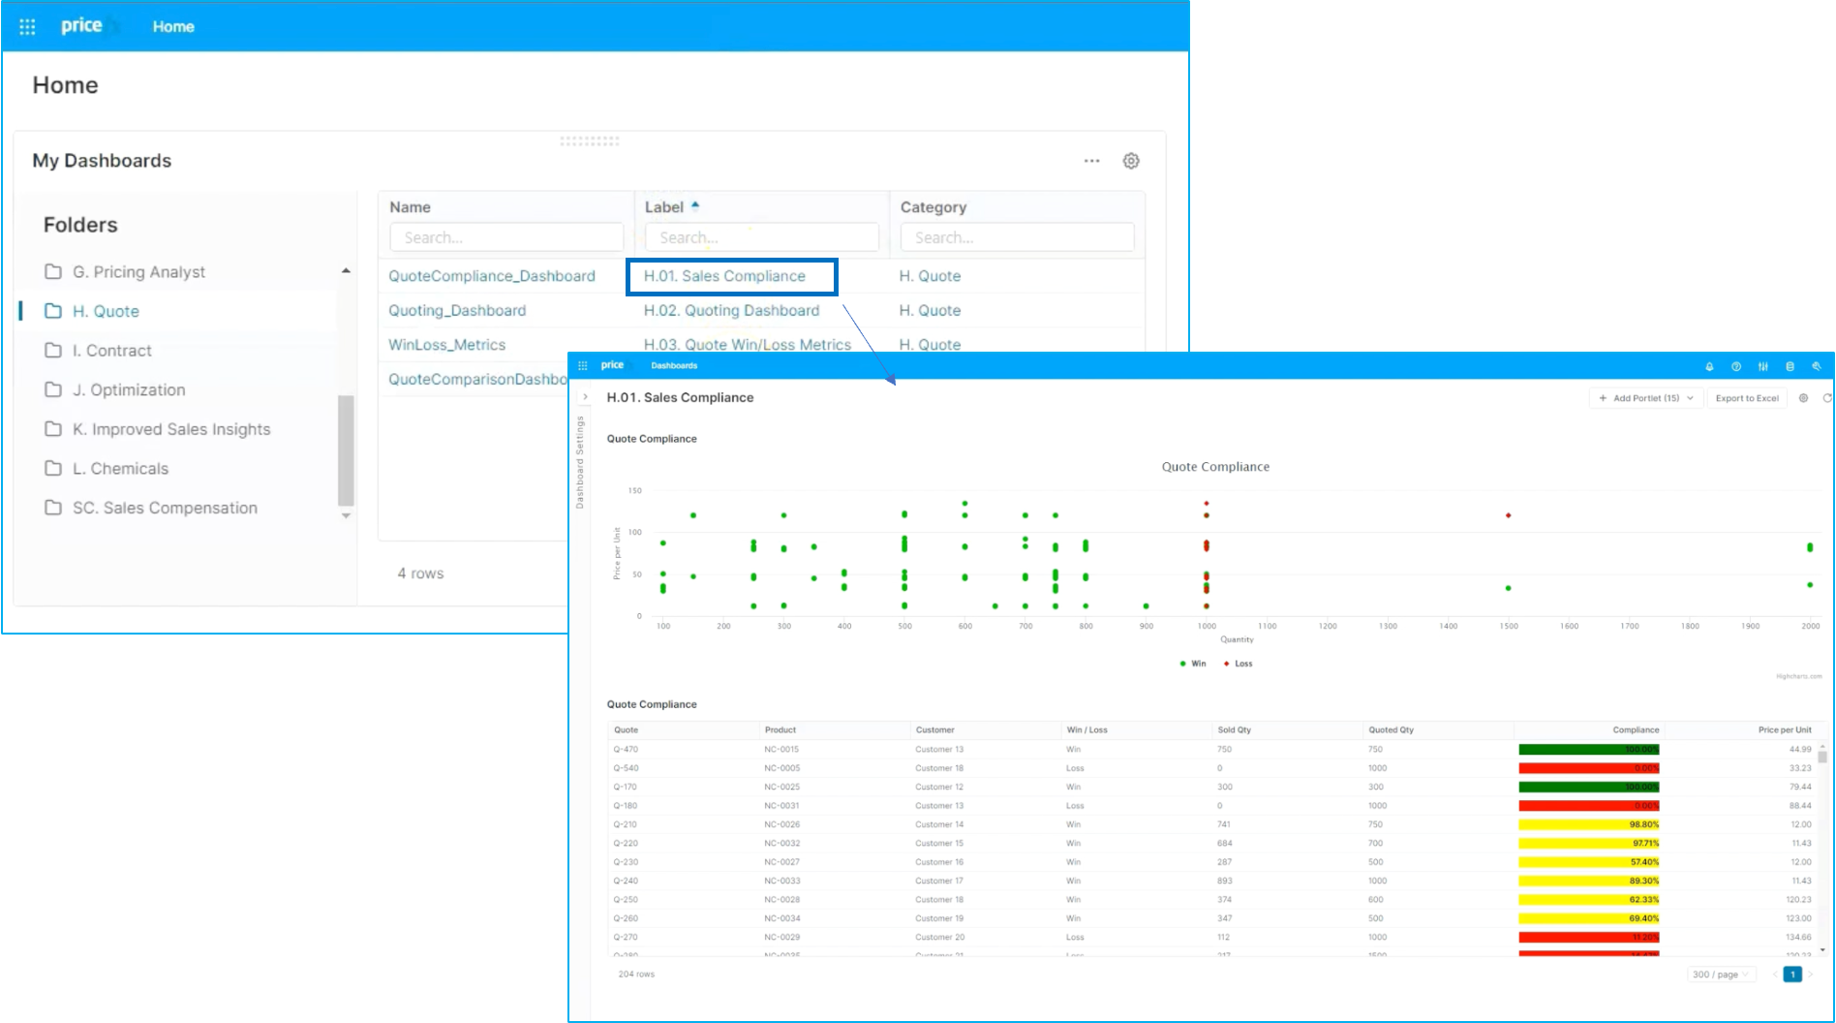
Task: Click the database icon in dashboard header
Action: pos(1790,366)
